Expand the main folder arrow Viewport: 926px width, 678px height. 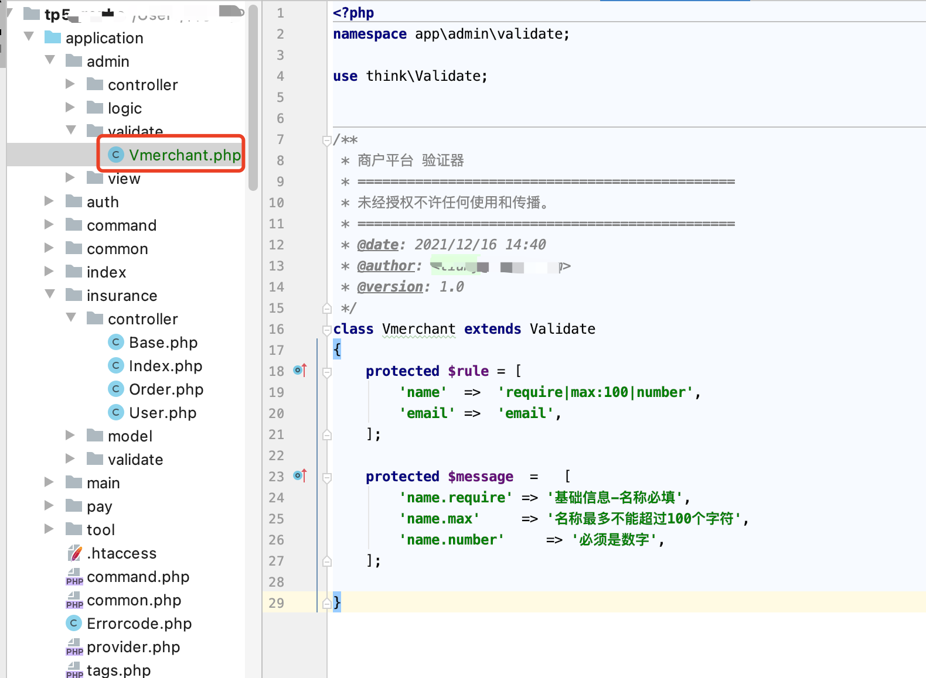(49, 482)
